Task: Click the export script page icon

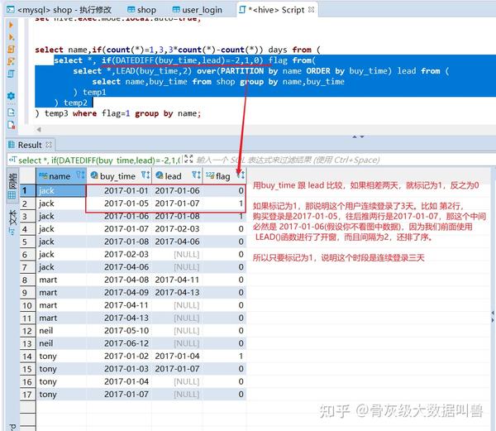Action: click(x=11, y=113)
